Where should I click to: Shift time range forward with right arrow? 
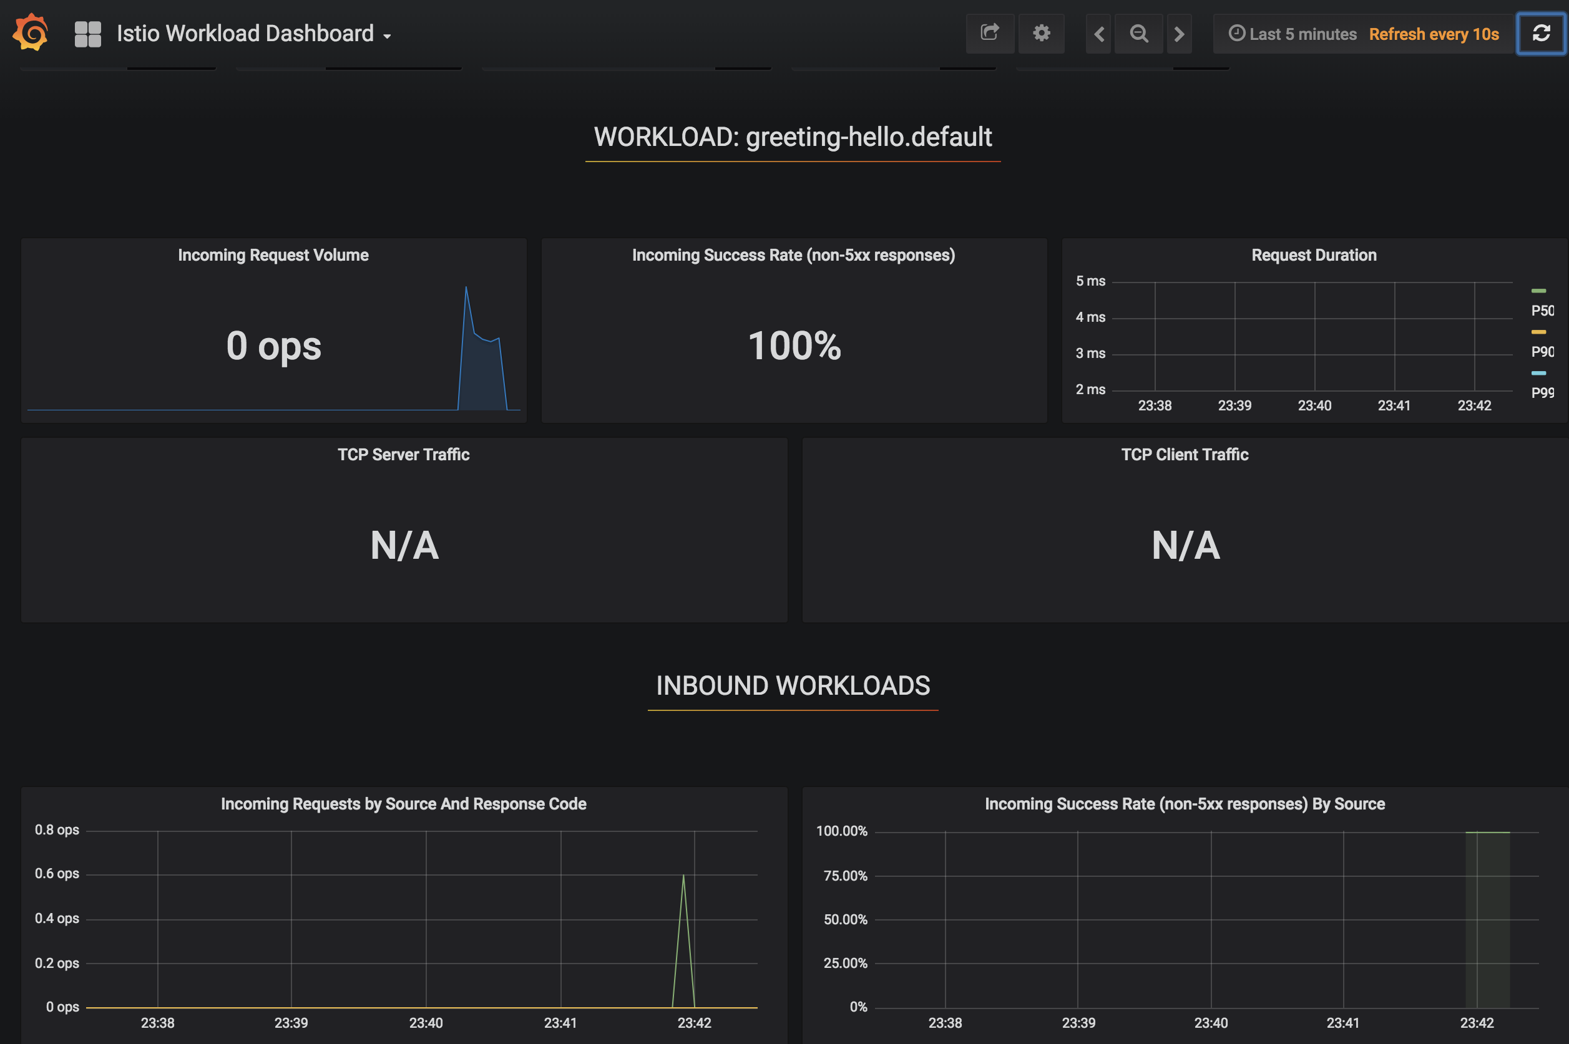(1178, 34)
